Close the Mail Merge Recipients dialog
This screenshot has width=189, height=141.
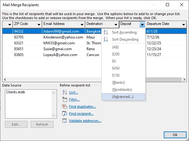point(182,5)
